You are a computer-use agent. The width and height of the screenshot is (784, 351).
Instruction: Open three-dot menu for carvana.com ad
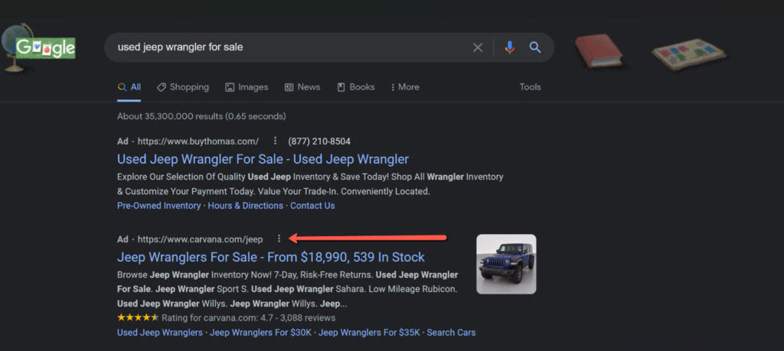coord(279,239)
